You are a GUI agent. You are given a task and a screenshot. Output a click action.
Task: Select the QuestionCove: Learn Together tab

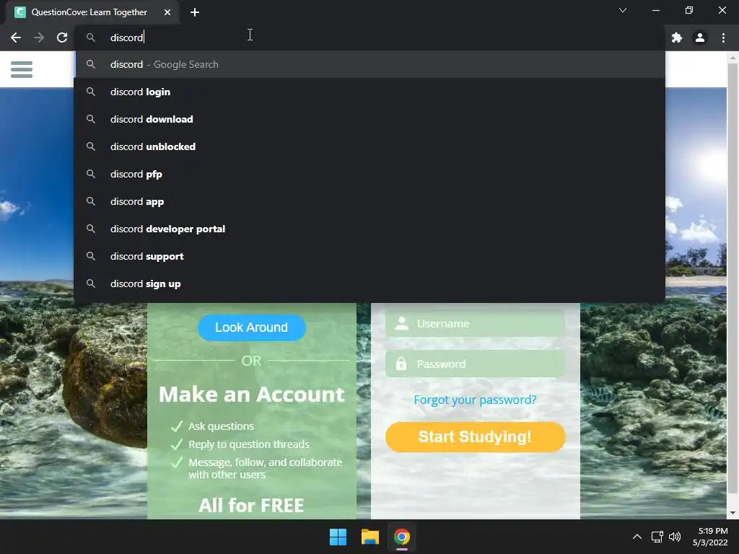tap(92, 12)
